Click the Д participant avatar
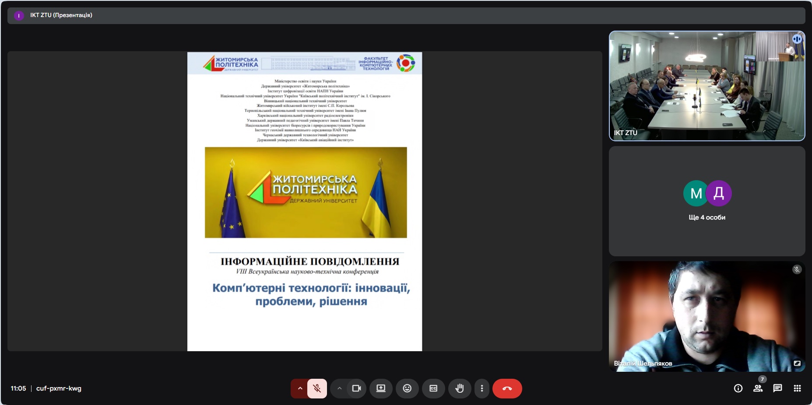The width and height of the screenshot is (812, 405). [719, 193]
